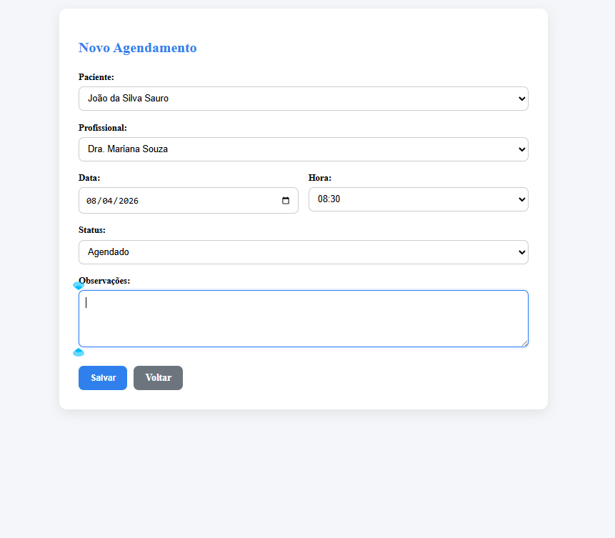Viewport: 615px width, 538px height.
Task: Click the resize grip of the Observações textarea
Action: (524, 344)
